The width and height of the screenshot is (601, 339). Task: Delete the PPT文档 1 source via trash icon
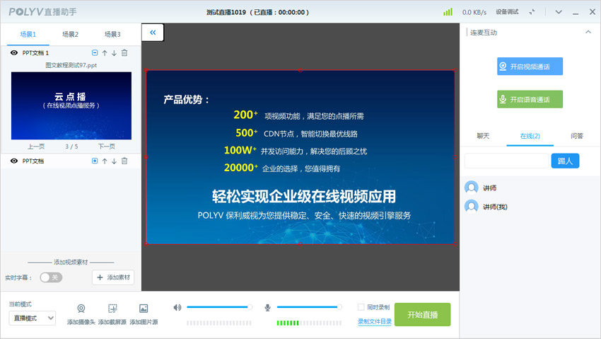pos(124,53)
